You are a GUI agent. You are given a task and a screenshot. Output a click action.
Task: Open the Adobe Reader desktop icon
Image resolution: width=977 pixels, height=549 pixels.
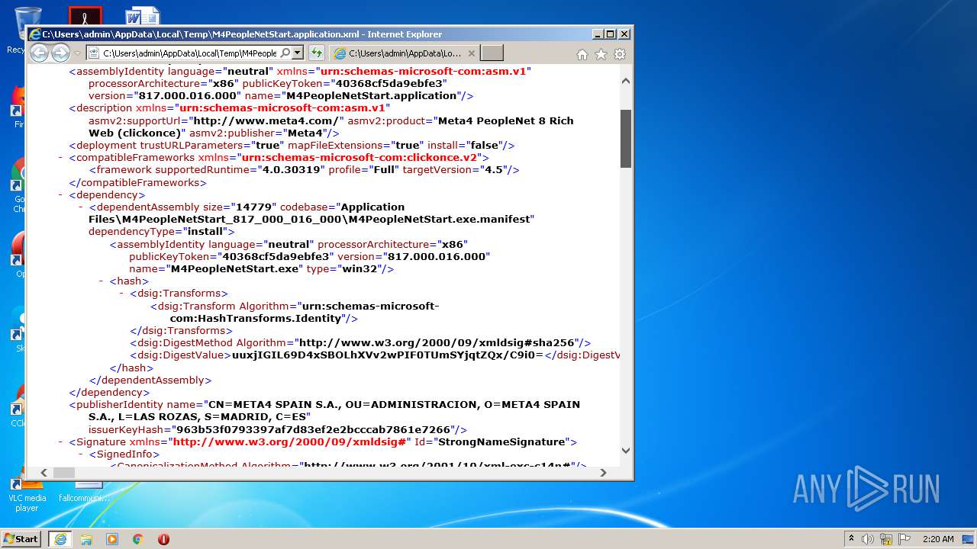tap(85, 15)
